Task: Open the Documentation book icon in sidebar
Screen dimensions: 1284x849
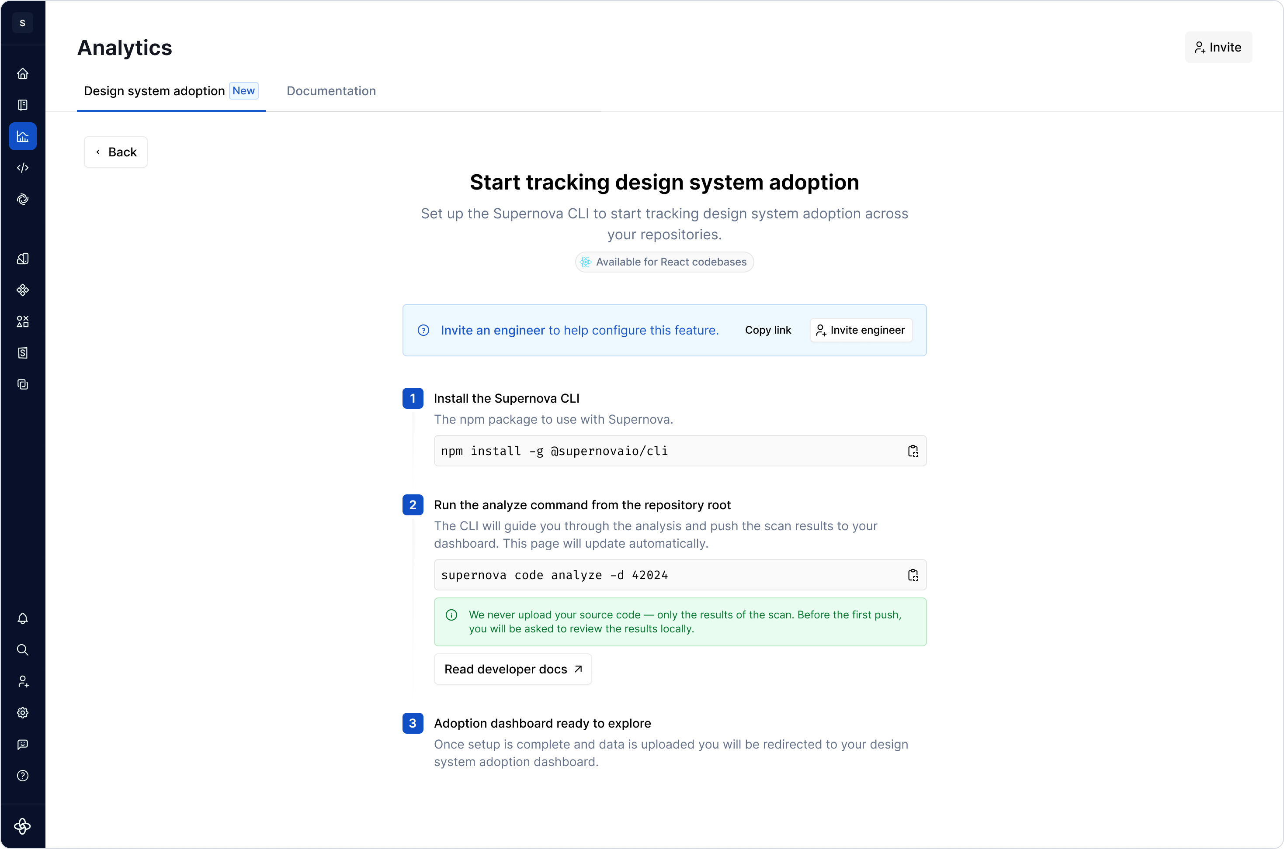Action: 22,105
